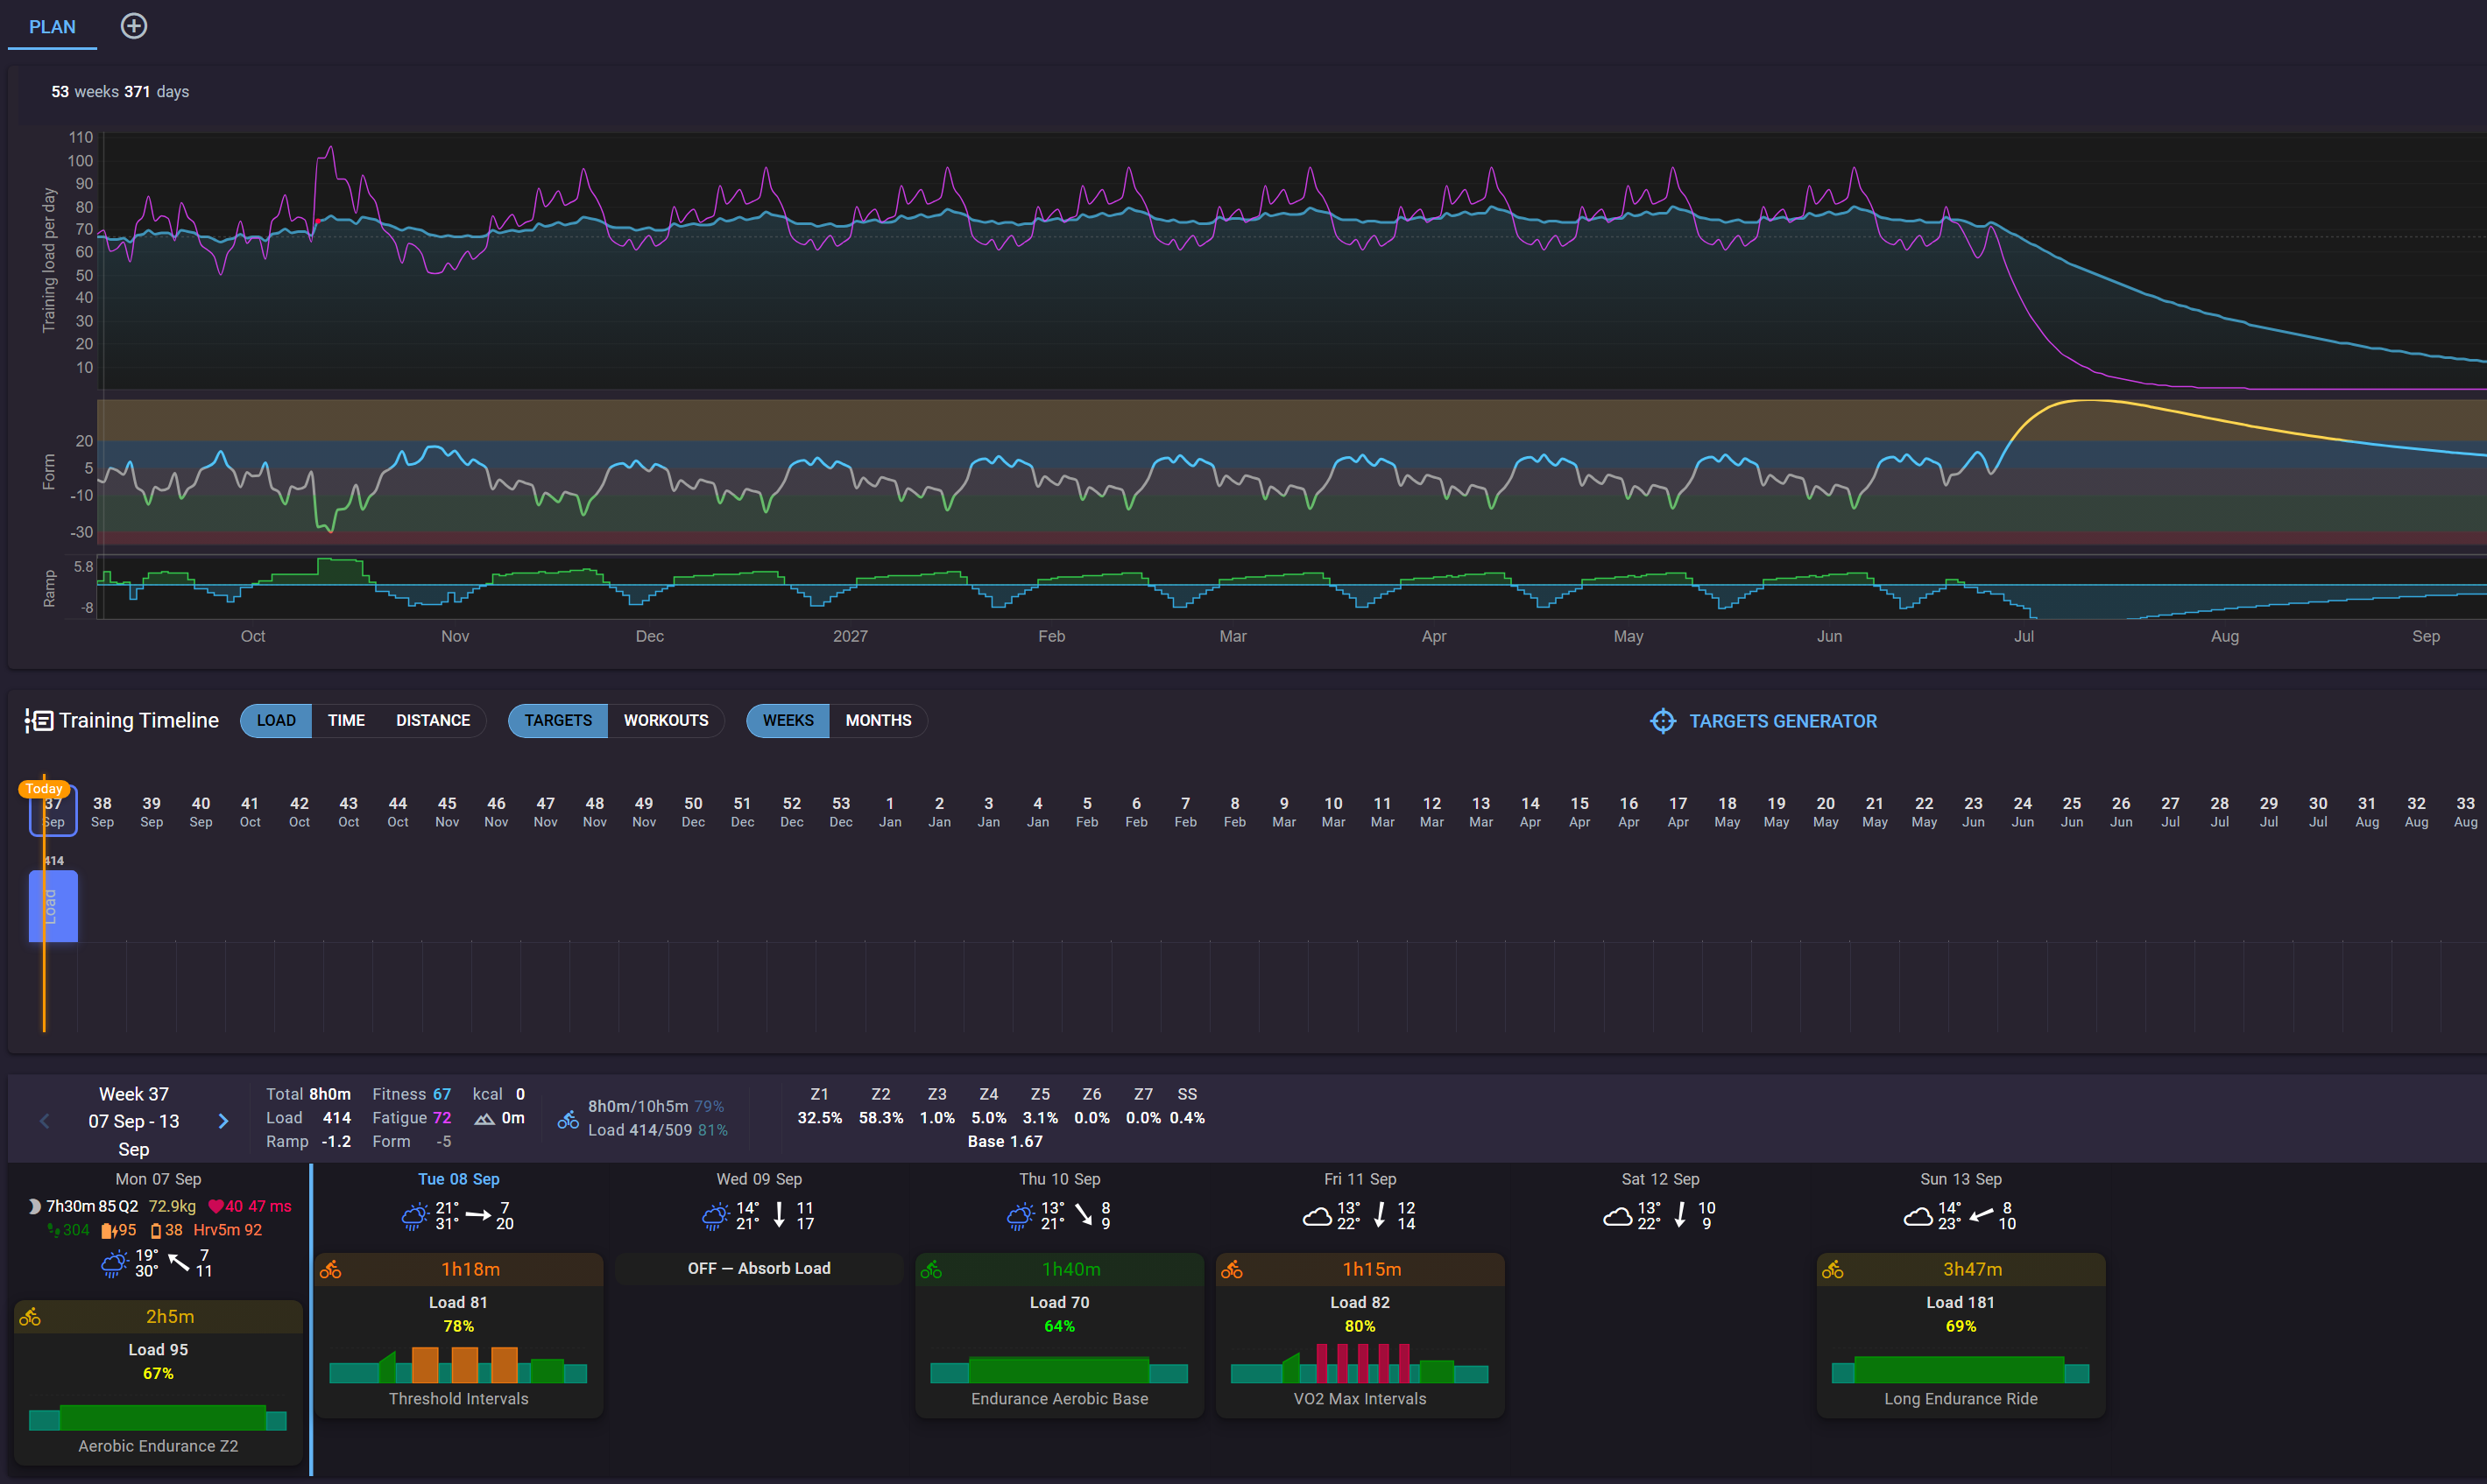Click cycling icon on Threshold Intervals workout
This screenshot has height=1484, width=2487.
330,1269
